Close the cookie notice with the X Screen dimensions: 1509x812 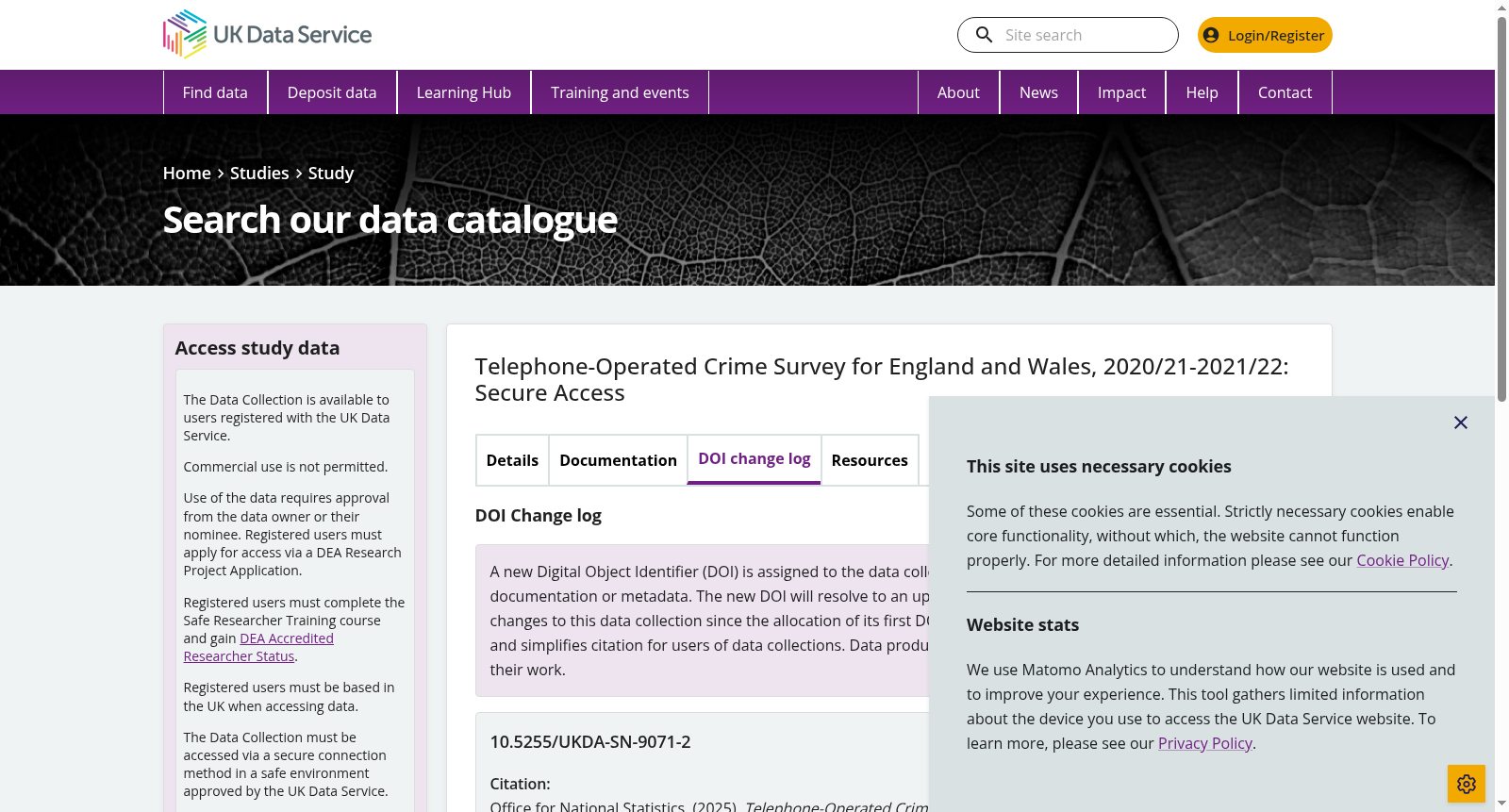coord(1461,423)
